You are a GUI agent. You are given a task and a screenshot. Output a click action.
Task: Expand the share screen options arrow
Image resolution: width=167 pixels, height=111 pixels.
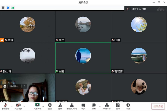[x=43, y=106]
